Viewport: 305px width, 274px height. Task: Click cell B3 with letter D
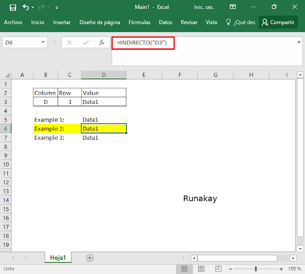[x=45, y=102]
